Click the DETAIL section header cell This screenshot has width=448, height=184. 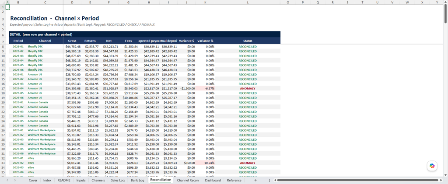click(144, 34)
